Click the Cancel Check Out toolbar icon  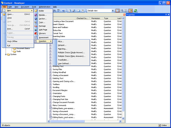83,11
